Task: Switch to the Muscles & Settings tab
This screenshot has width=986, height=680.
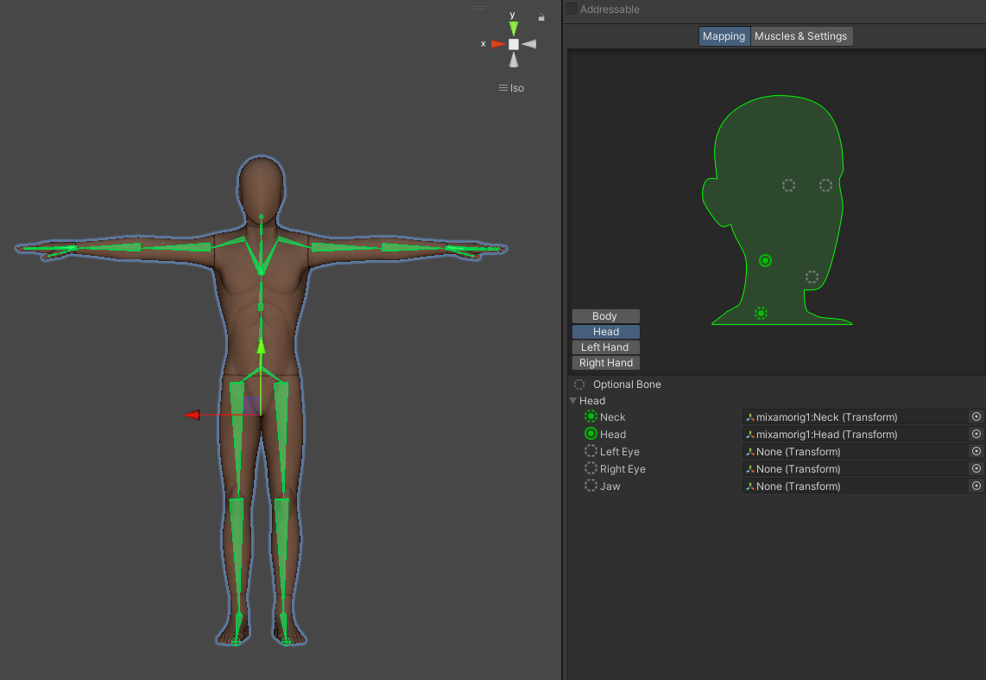Action: [801, 36]
